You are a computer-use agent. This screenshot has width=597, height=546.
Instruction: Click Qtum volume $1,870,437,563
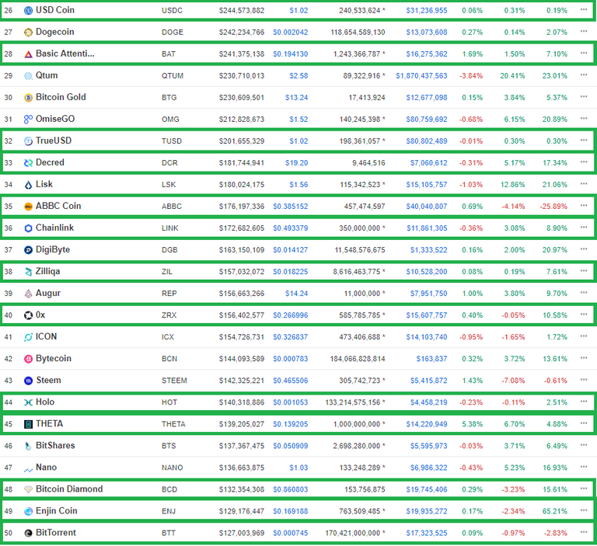(421, 76)
